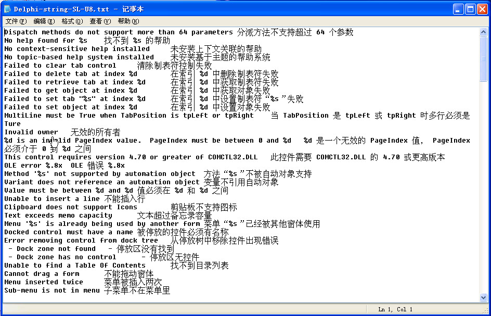This screenshot has height=316, width=491.
Task: Click the 'Ln 1, Col 1' status bar text
Action: [x=395, y=309]
